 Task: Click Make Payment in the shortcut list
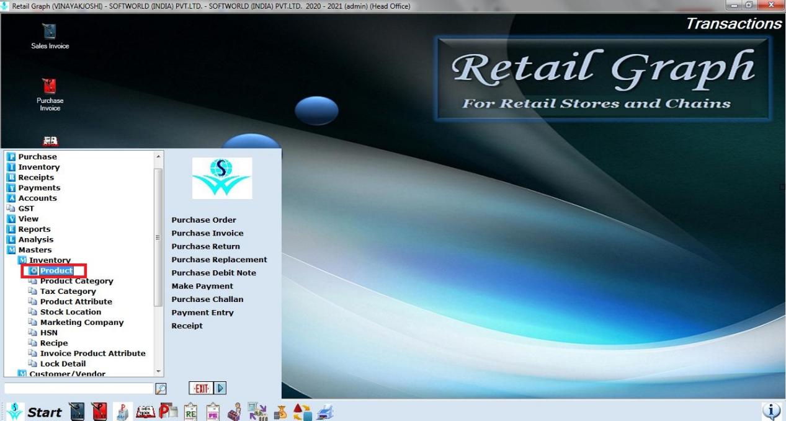tap(202, 286)
